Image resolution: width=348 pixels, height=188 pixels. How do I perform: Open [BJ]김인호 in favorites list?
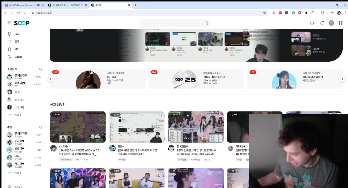[24, 77]
